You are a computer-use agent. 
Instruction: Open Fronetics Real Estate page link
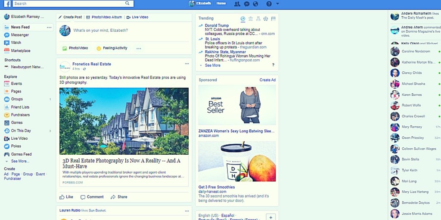click(x=92, y=64)
